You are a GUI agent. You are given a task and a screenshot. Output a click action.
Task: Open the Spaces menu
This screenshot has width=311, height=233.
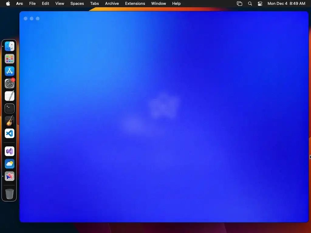tap(77, 4)
